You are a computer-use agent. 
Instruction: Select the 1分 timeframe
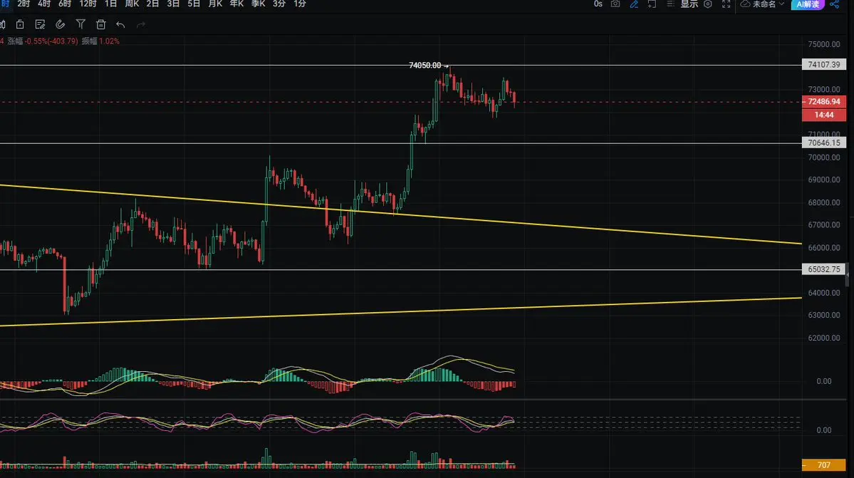[300, 4]
